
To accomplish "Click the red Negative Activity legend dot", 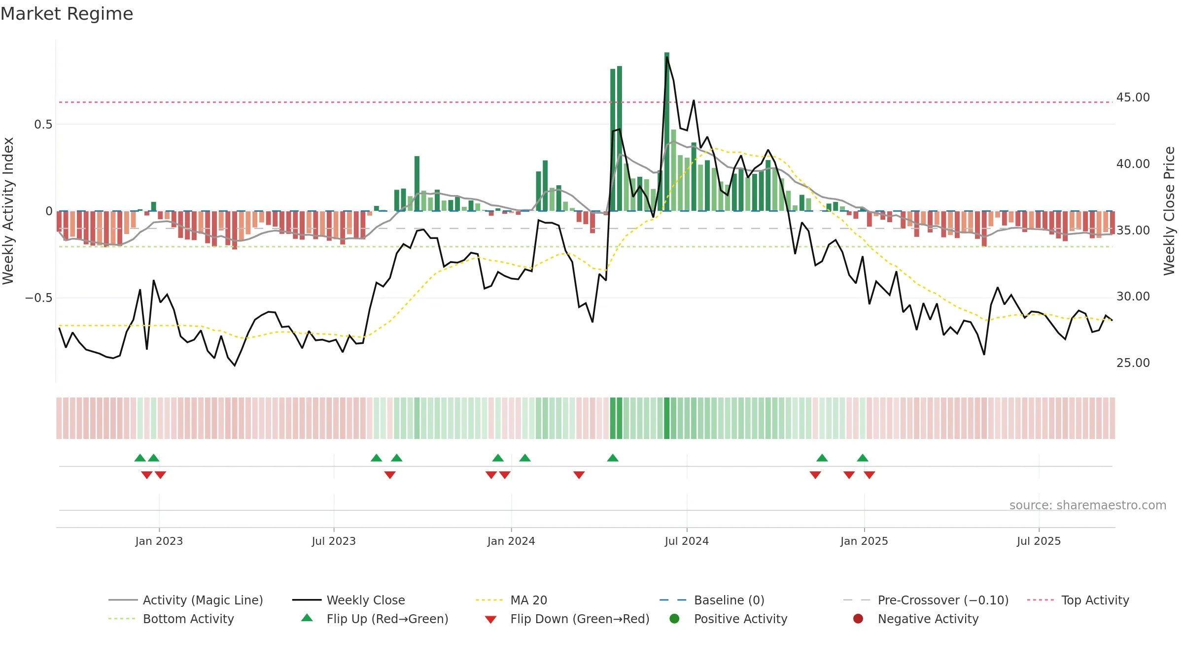I will pos(858,619).
